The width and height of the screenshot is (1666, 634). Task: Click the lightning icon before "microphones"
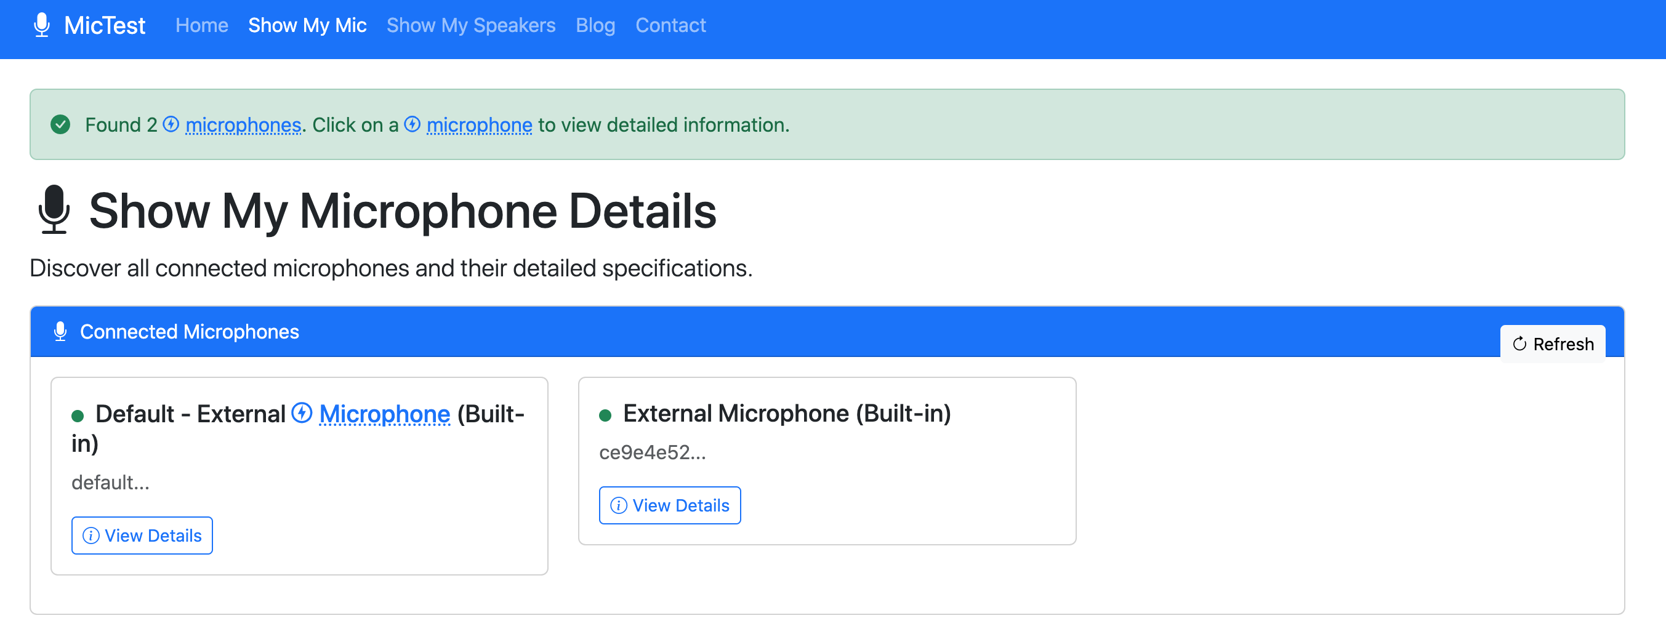point(171,124)
